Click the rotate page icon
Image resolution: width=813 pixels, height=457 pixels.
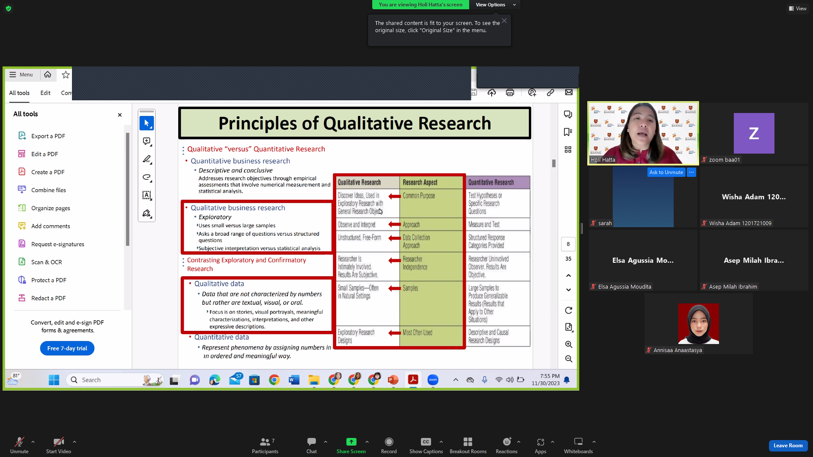tap(568, 310)
